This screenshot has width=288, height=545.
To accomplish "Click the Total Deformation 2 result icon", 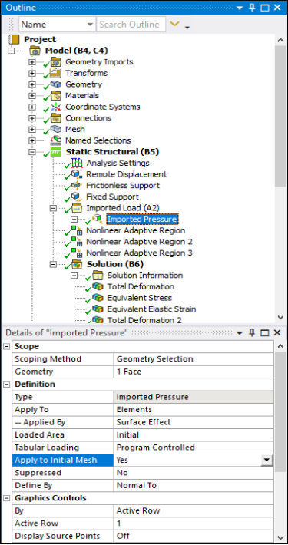I will pos(98,319).
